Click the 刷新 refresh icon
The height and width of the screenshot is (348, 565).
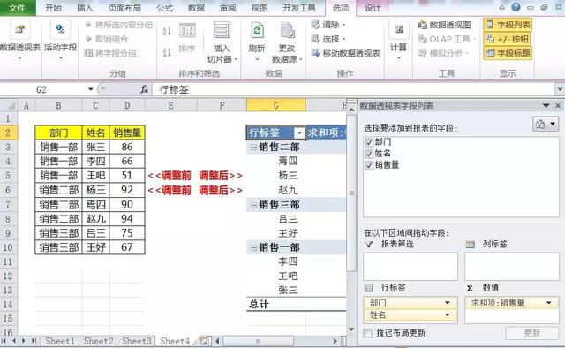click(x=257, y=30)
